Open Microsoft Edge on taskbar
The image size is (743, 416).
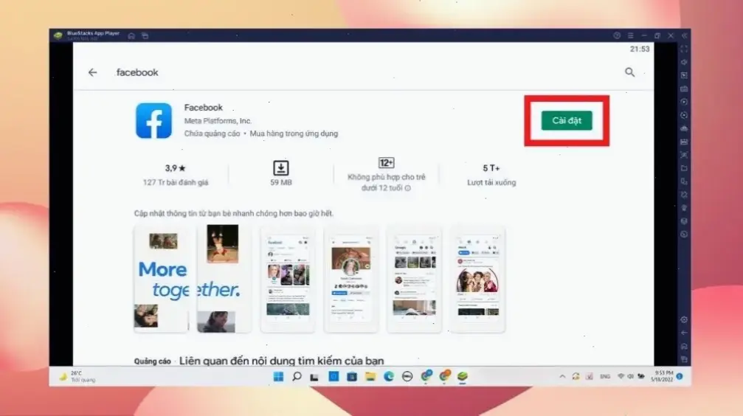pyautogui.click(x=389, y=377)
